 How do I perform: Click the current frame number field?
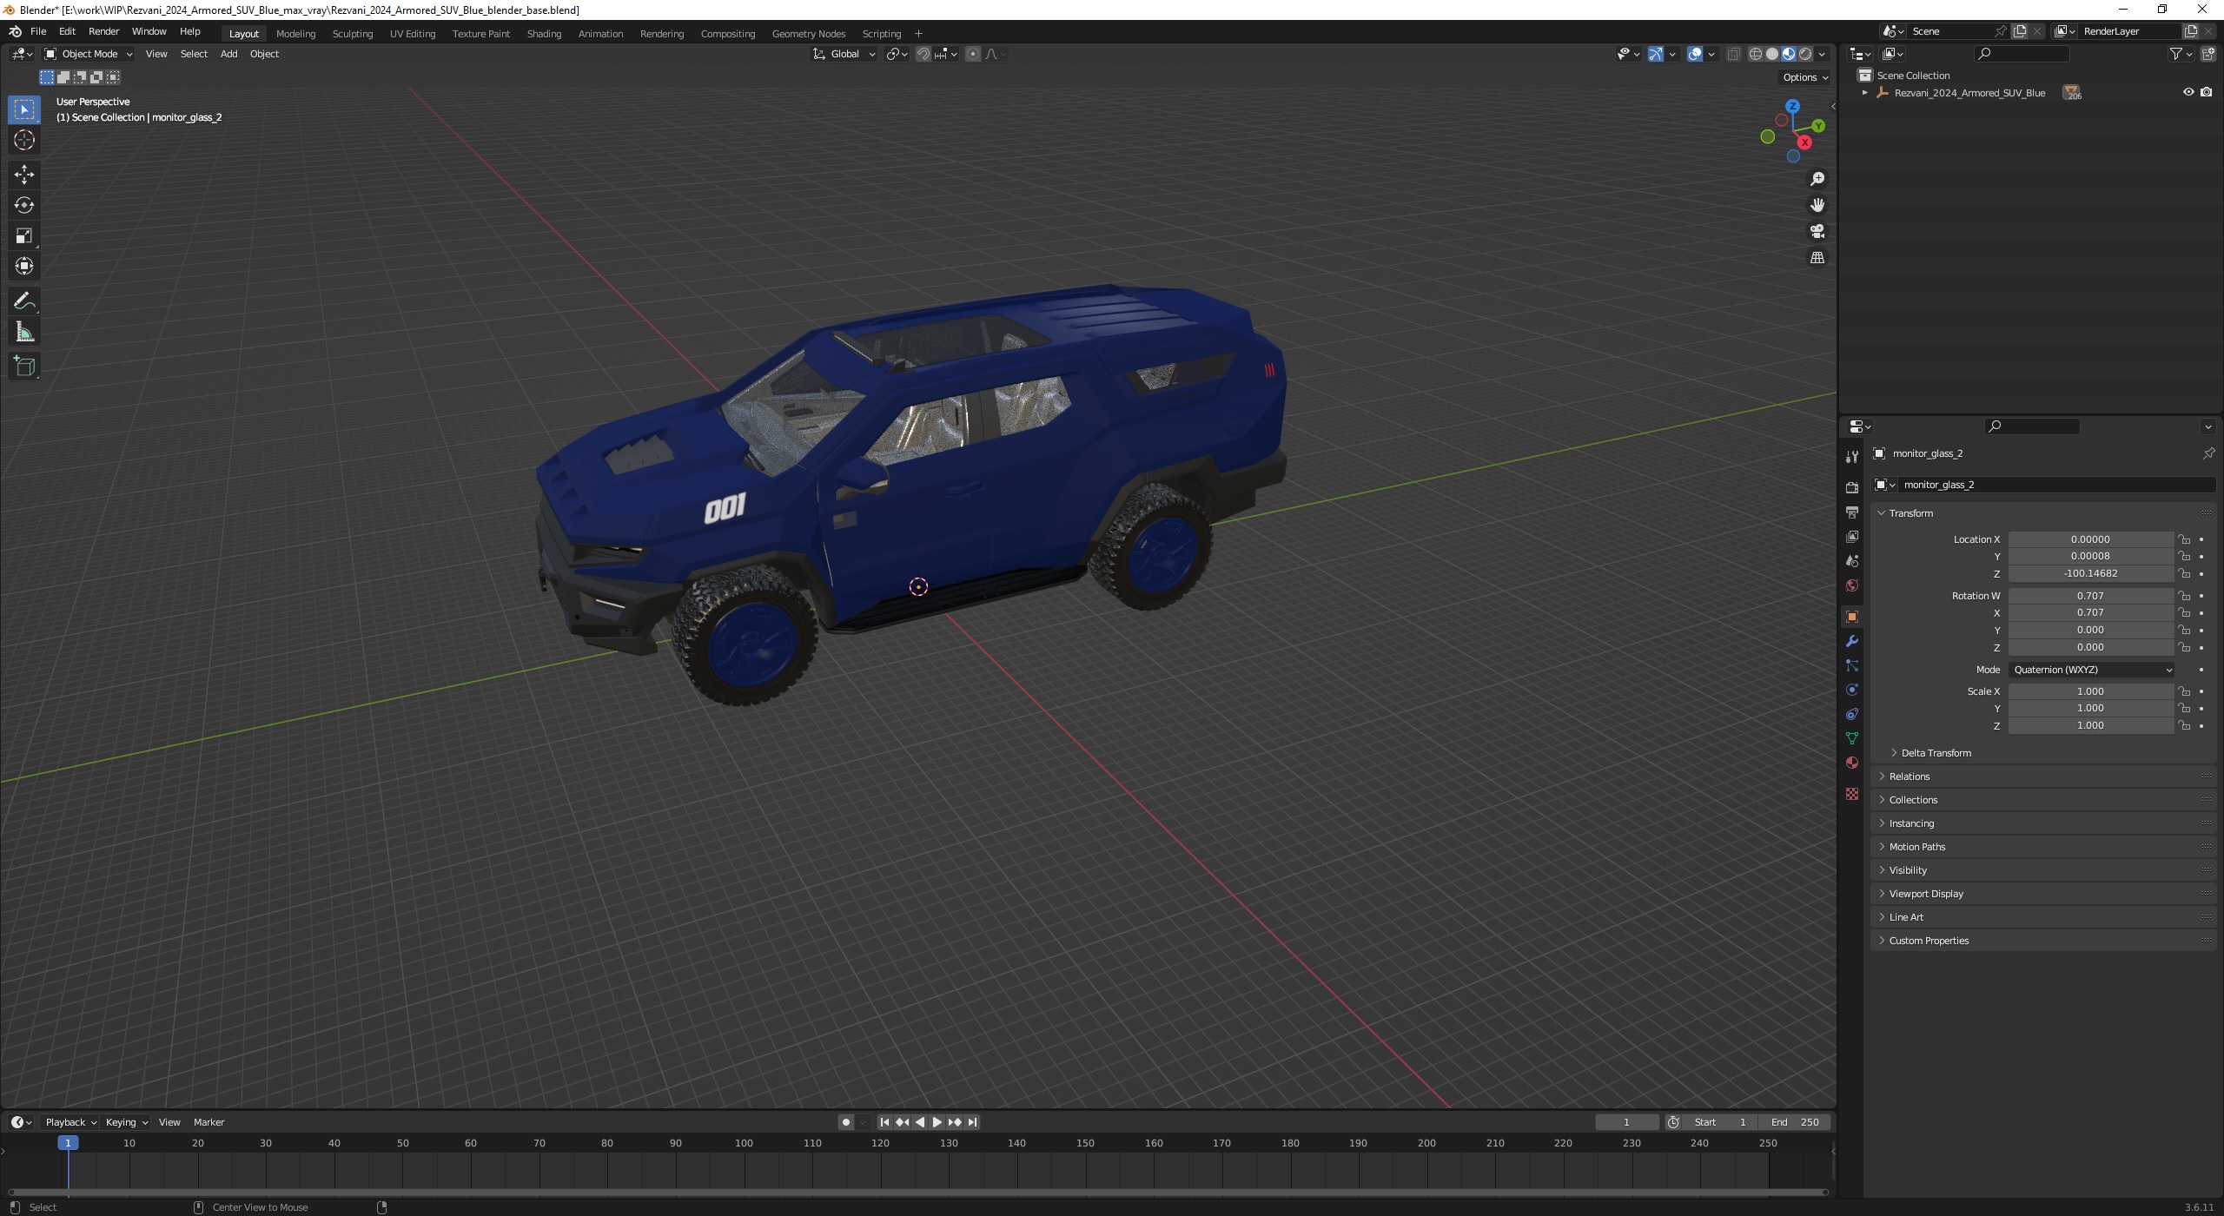point(1626,1122)
